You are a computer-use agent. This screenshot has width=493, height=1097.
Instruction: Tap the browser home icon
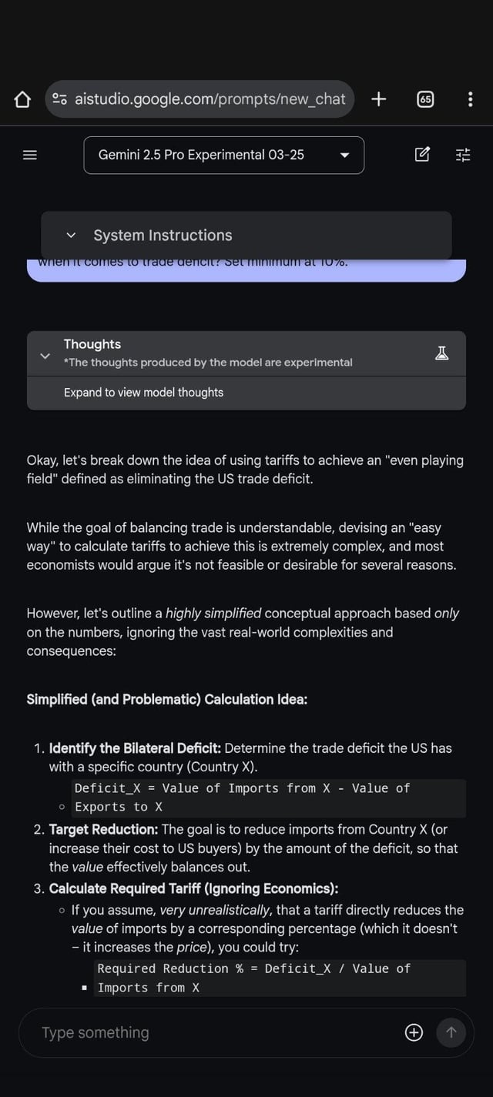pos(22,99)
